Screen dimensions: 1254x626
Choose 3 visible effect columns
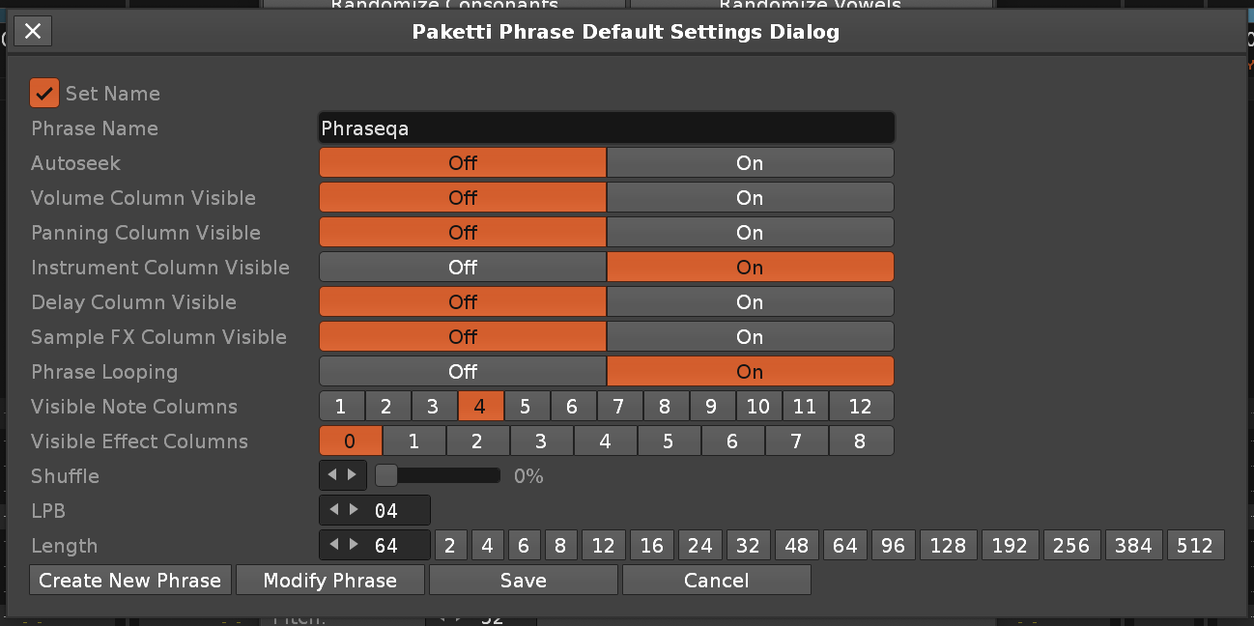pos(541,441)
